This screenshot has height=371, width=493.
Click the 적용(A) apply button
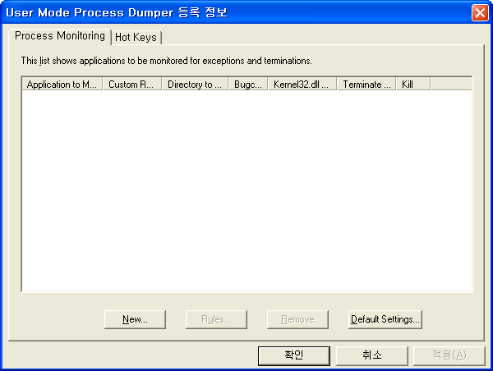449,355
